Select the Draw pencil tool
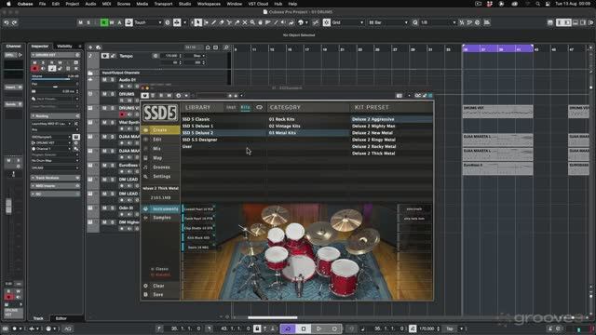This screenshot has height=335, width=596. point(214,22)
